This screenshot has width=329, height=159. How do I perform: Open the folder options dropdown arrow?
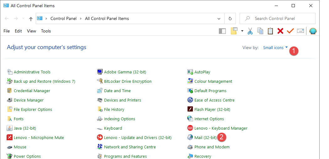tap(242, 31)
